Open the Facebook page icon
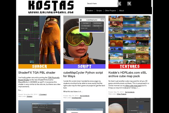Screen dimensions: 169x113 129,4
